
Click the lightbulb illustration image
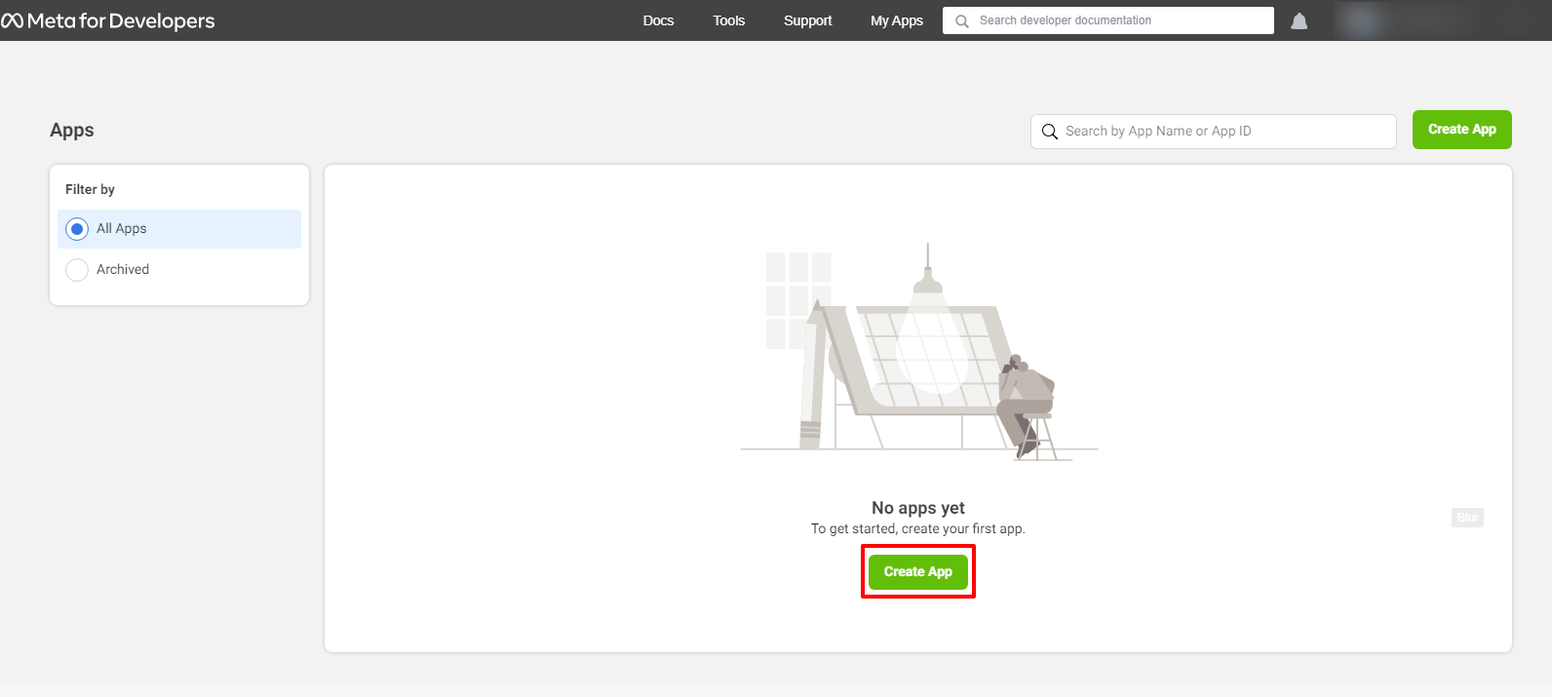[918, 353]
